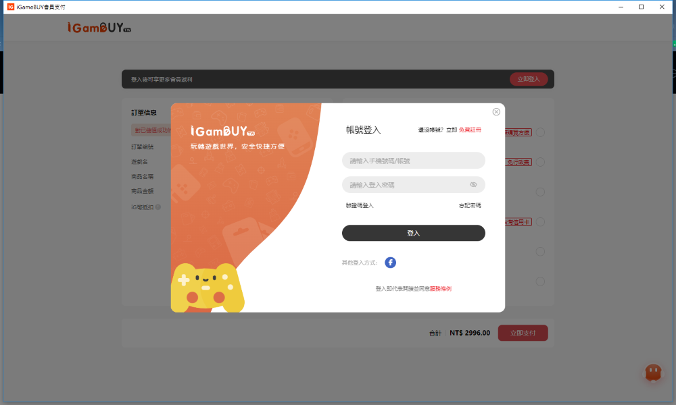
Task: Click the iGameBUY會員支付 window title
Action: pos(41,7)
